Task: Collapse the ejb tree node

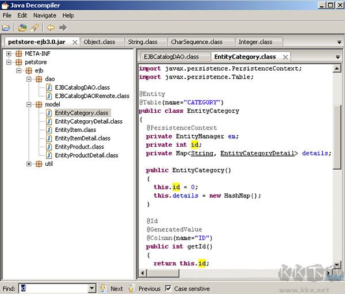Action: tap(19, 71)
